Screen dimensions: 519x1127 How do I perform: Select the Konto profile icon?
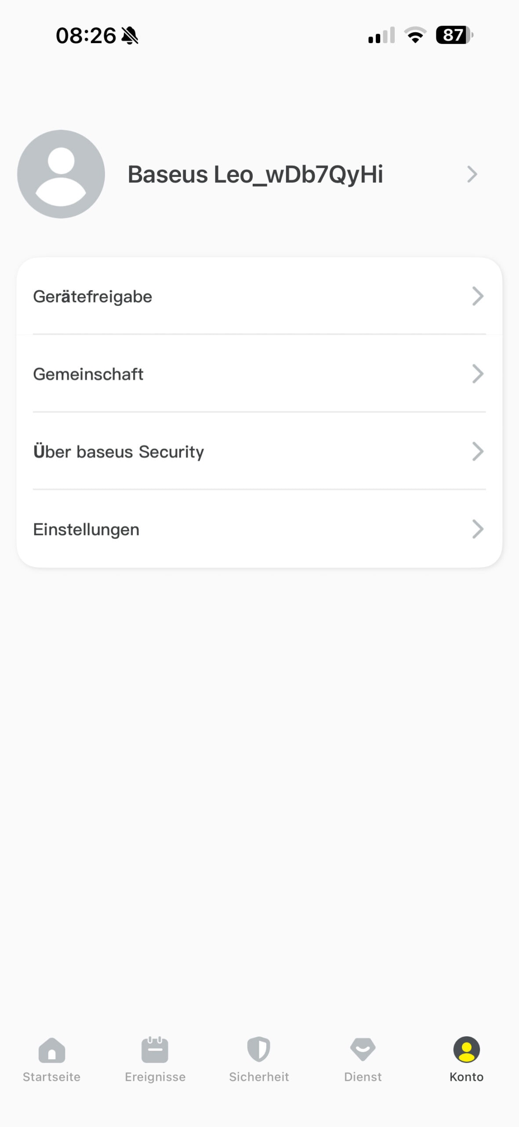466,1050
